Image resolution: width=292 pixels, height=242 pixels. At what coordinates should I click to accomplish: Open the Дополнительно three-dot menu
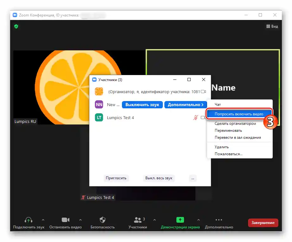(219, 220)
